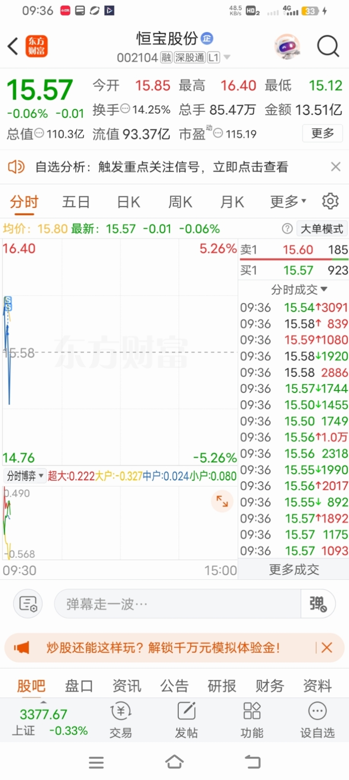This screenshot has width=349, height=780.
Task: Expand the 更多 chart period dropdown
Action: [x=288, y=202]
